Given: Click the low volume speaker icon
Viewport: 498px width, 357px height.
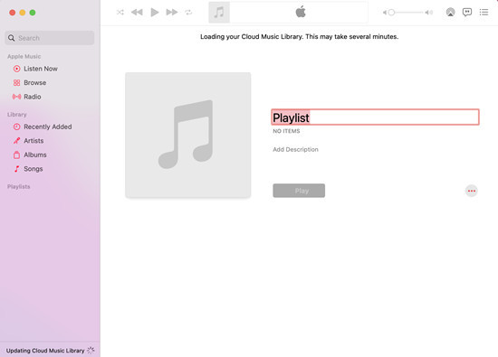Looking at the screenshot, I should (x=385, y=13).
